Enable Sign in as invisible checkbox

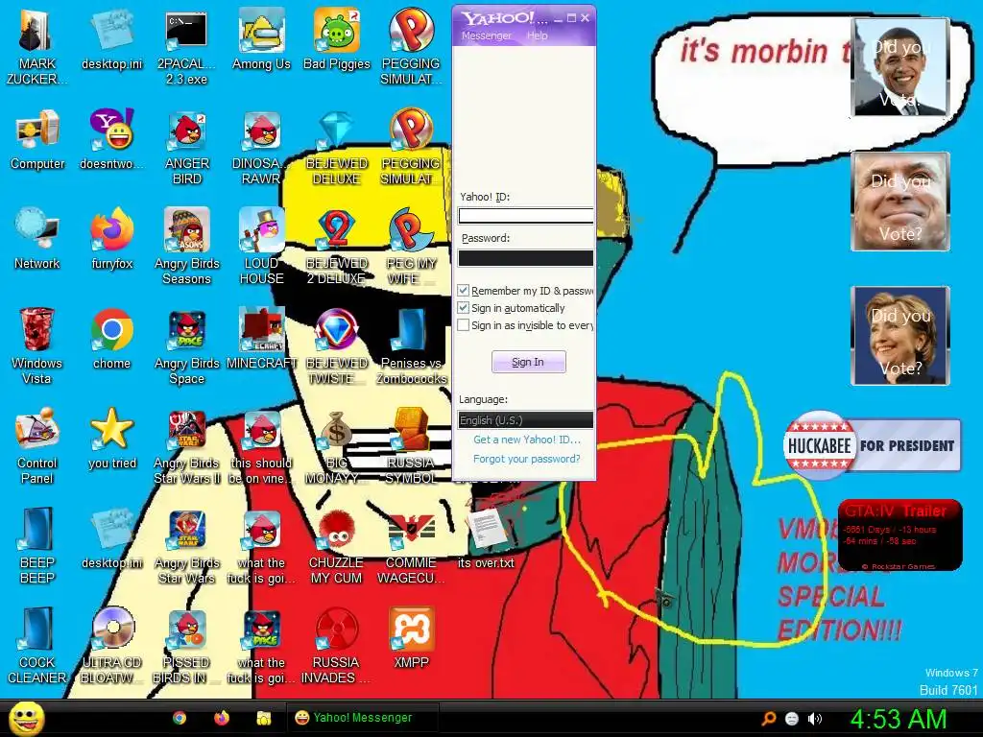pyautogui.click(x=464, y=325)
